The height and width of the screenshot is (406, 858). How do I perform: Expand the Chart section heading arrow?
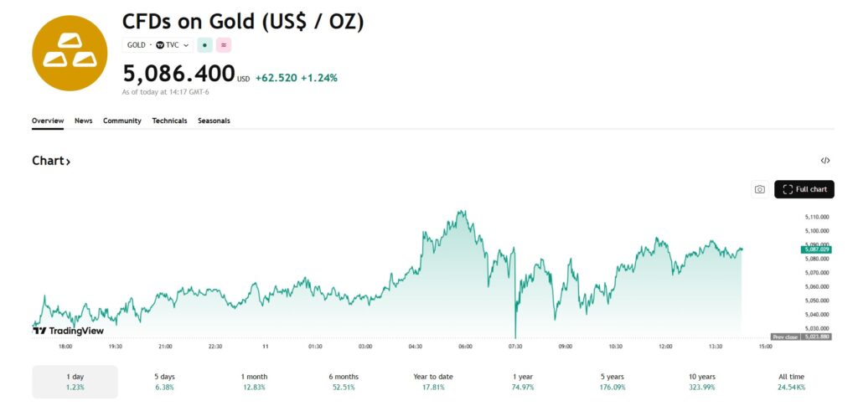(x=51, y=161)
